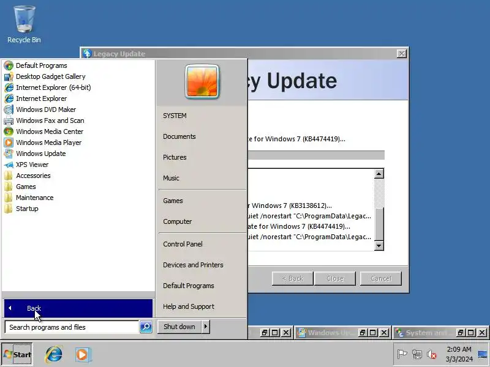
Task: Click the Shut down button
Action: click(x=179, y=327)
